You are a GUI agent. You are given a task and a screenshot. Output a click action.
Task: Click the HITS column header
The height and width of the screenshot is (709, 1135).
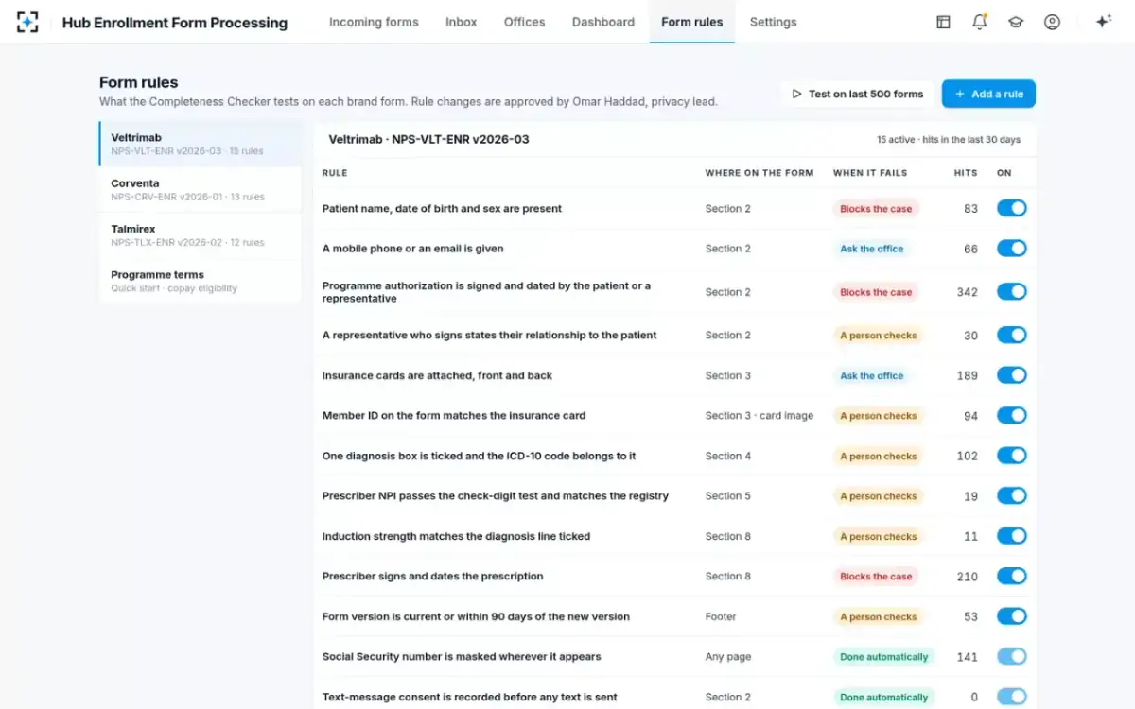(966, 173)
